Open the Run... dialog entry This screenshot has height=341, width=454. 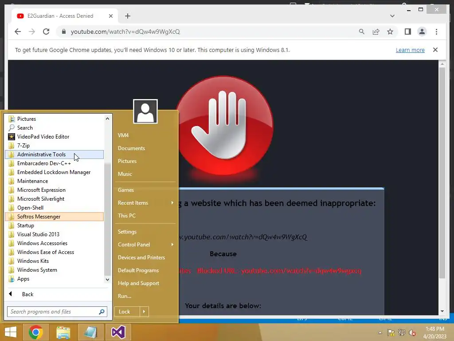click(x=125, y=296)
